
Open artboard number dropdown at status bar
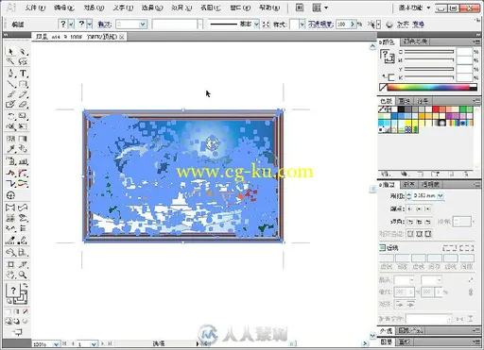pyautogui.click(x=94, y=344)
